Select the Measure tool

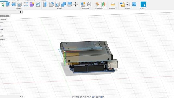pos(113,4)
